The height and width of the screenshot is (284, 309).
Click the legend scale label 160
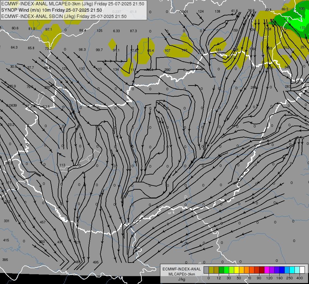point(279,278)
